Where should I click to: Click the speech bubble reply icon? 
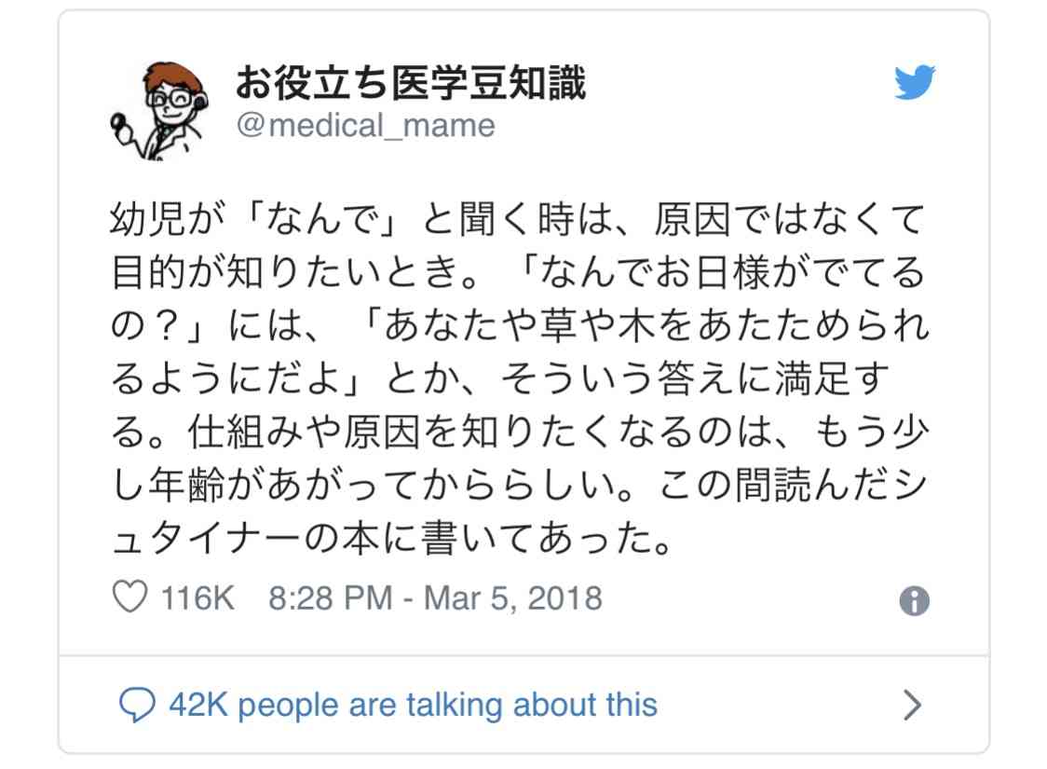[x=137, y=705]
